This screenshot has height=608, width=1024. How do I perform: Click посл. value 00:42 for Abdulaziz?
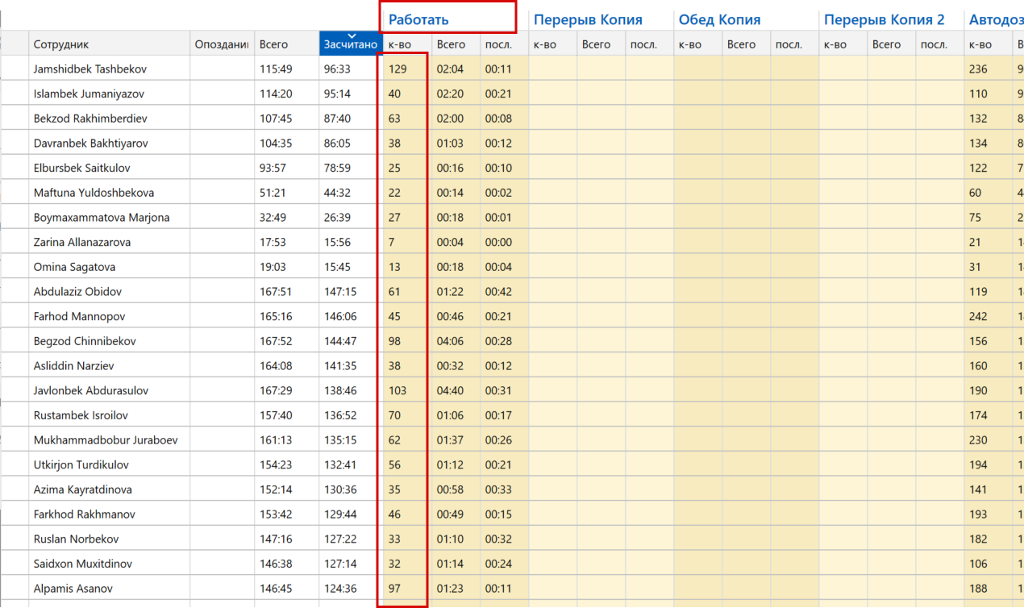tap(498, 292)
